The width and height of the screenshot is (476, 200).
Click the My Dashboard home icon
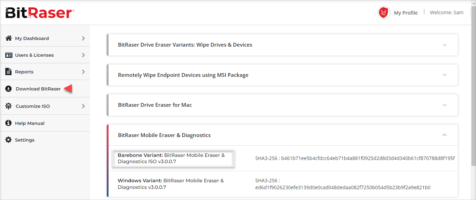click(9, 38)
